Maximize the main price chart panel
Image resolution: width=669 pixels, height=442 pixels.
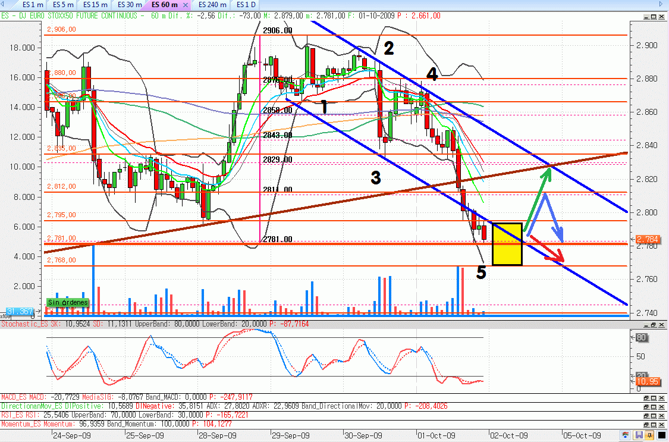point(654,17)
